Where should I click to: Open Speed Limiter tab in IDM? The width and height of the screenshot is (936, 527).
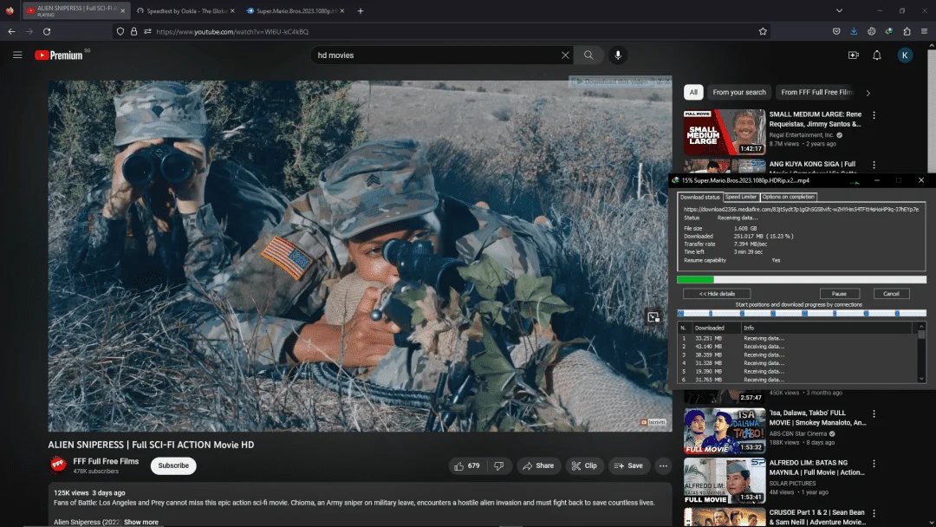click(x=741, y=197)
